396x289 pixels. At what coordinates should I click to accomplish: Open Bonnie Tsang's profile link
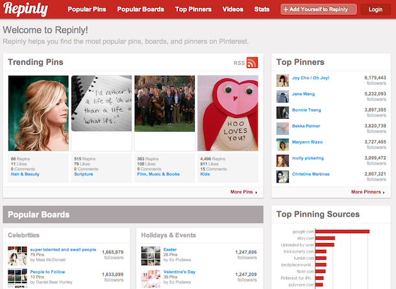pyautogui.click(x=306, y=110)
